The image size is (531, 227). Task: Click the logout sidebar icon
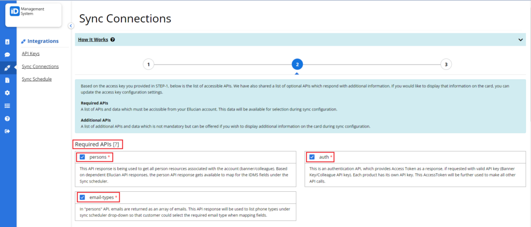pyautogui.click(x=7, y=131)
